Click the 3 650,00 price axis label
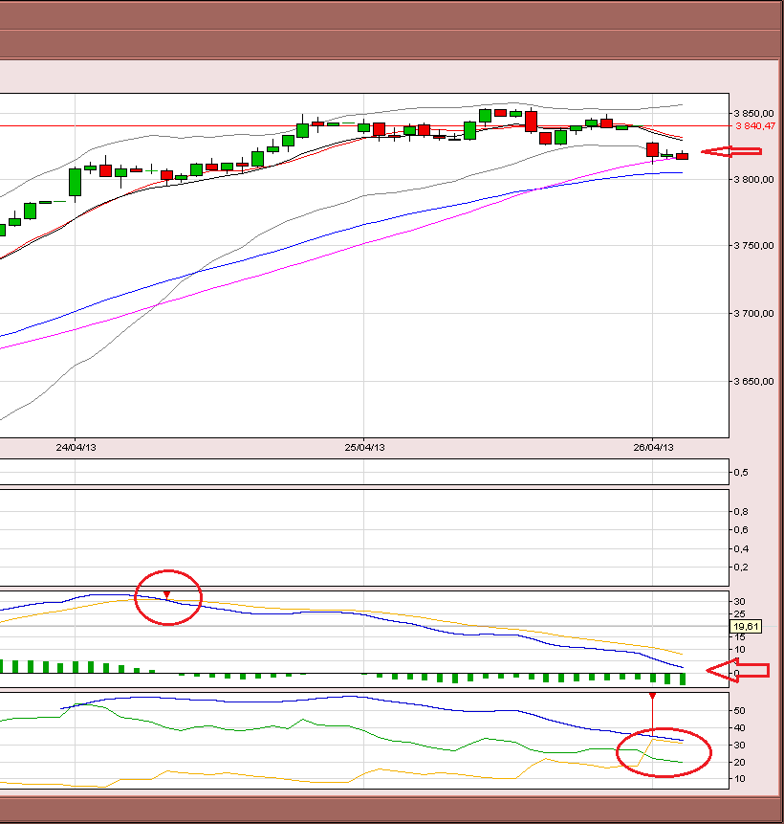 tap(753, 382)
